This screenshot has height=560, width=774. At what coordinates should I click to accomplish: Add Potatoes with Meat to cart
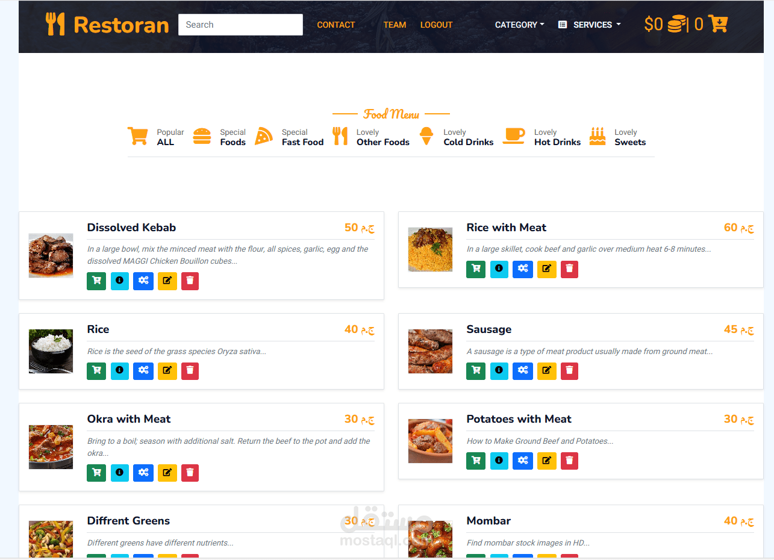coord(476,461)
